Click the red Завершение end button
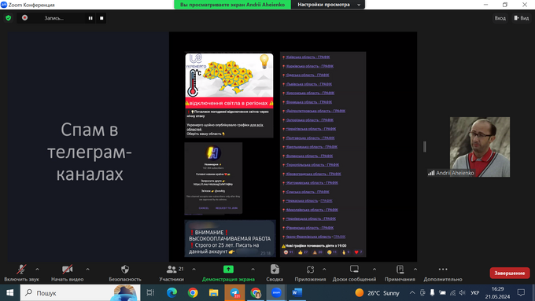The width and height of the screenshot is (535, 301). [x=510, y=273]
